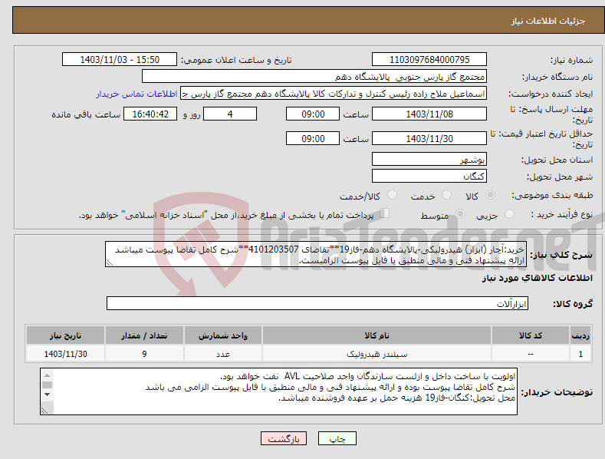605x459 pixels.
Task: Click the price validity date 1403/11/30 field
Action: pos(429,138)
